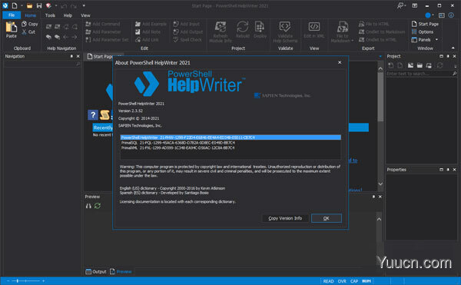
Task: Click the zoom slider in the status bar
Action: pyautogui.click(x=25, y=281)
